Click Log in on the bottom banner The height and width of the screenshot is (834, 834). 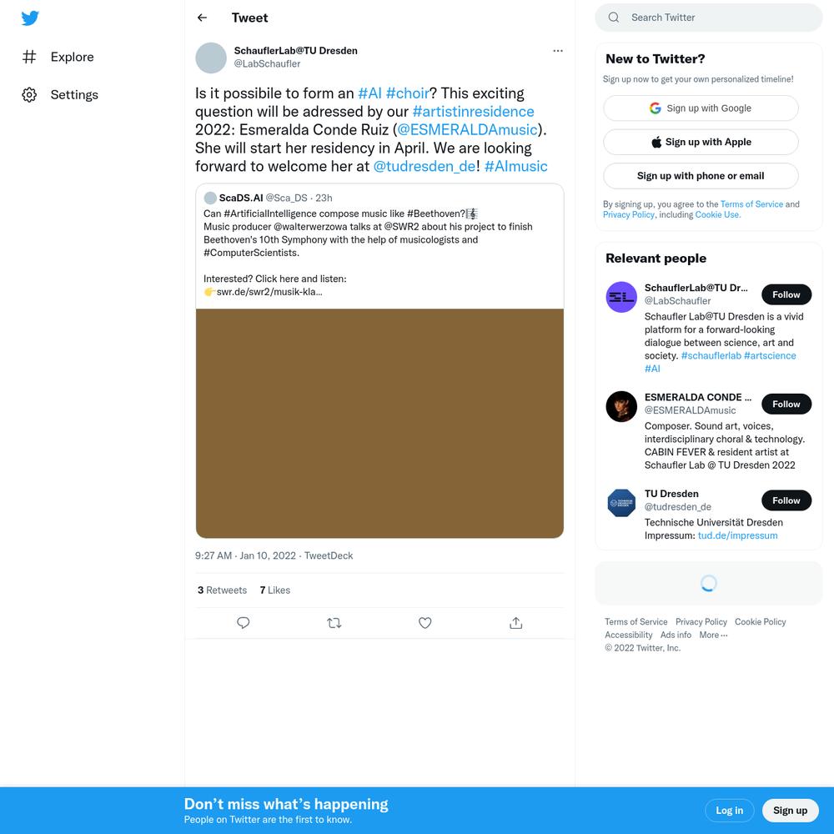[x=729, y=811]
